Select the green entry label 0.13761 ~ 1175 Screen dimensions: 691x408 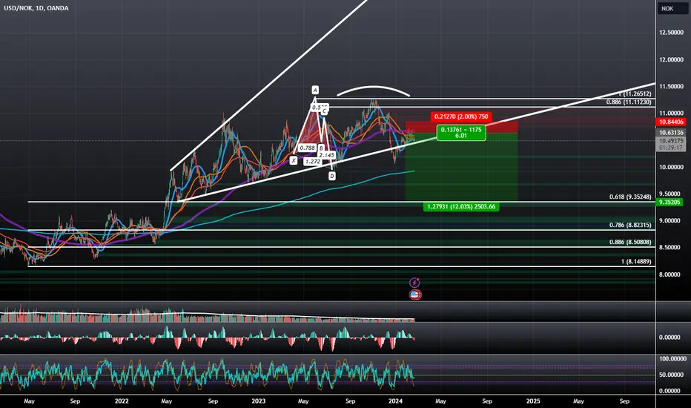pyautogui.click(x=461, y=133)
